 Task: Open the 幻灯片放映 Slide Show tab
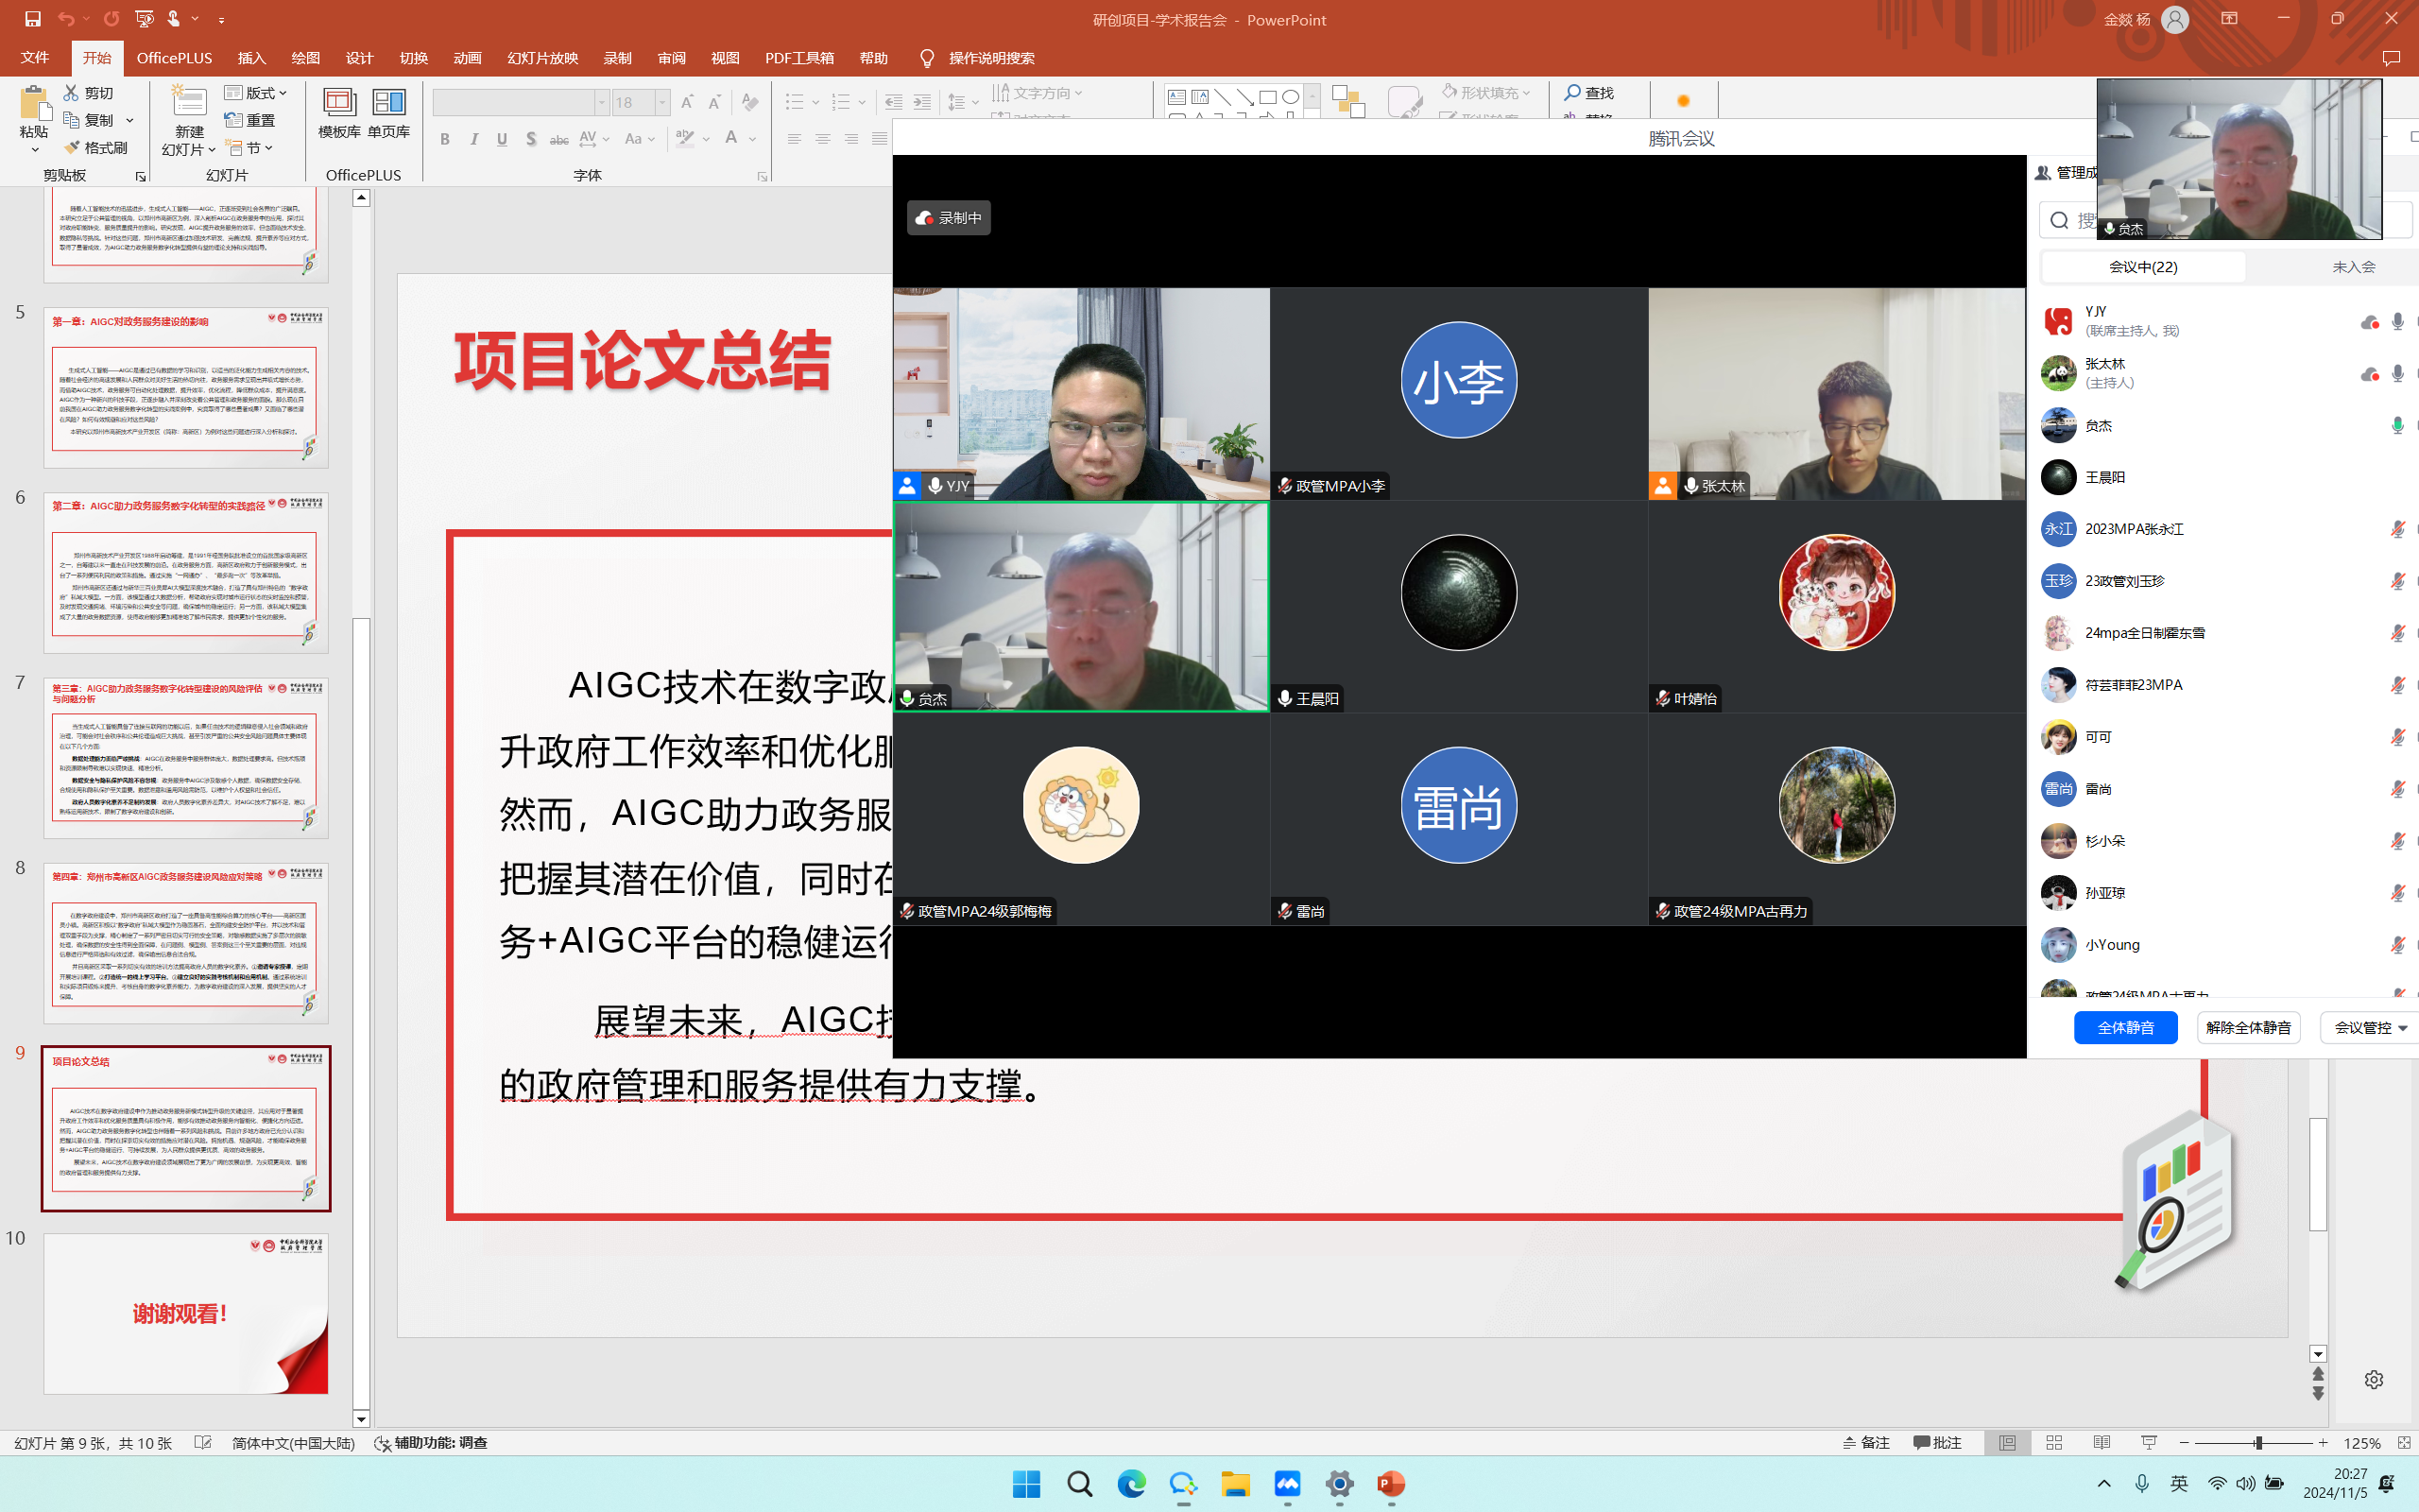coord(542,58)
